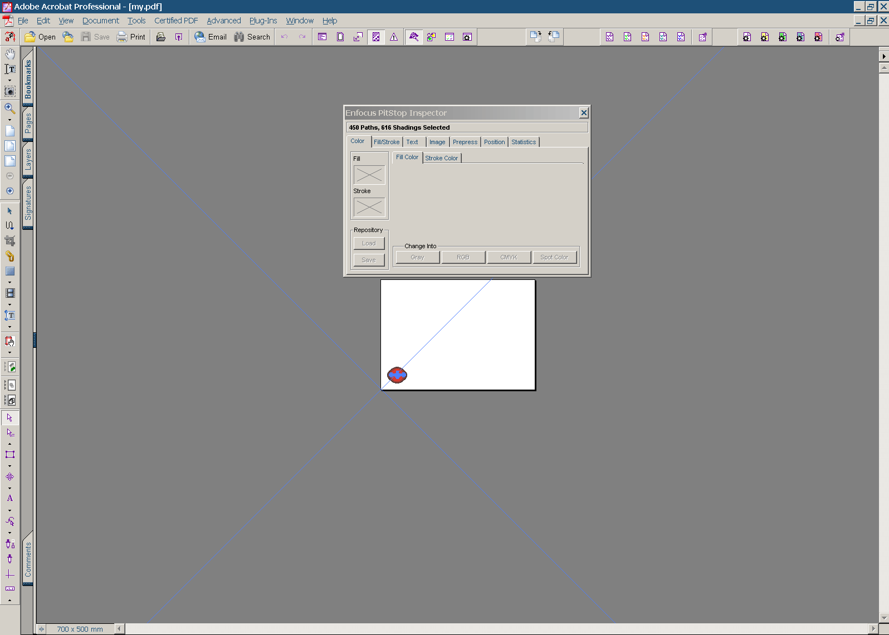Select the PitStop eyedropper tool

(x=10, y=559)
